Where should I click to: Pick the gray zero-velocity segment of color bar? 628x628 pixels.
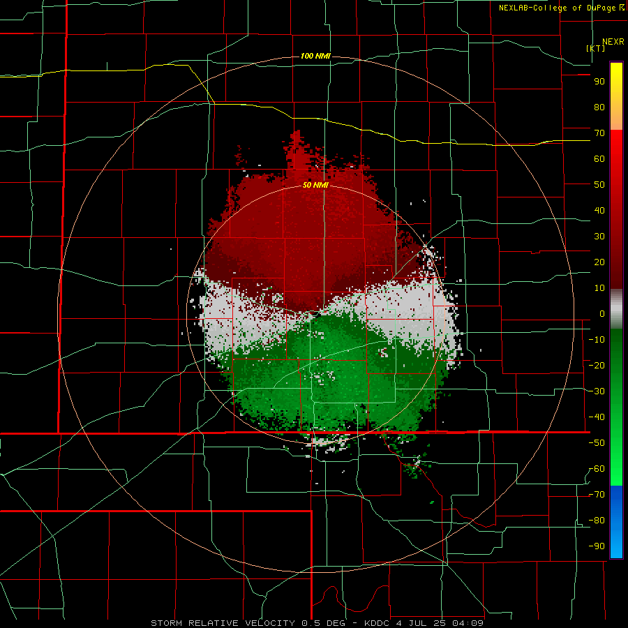(x=616, y=309)
